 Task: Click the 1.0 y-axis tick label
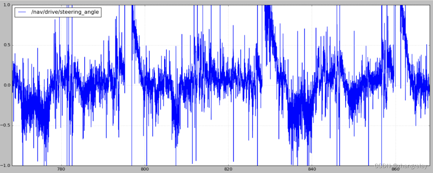pyautogui.click(x=7, y=5)
